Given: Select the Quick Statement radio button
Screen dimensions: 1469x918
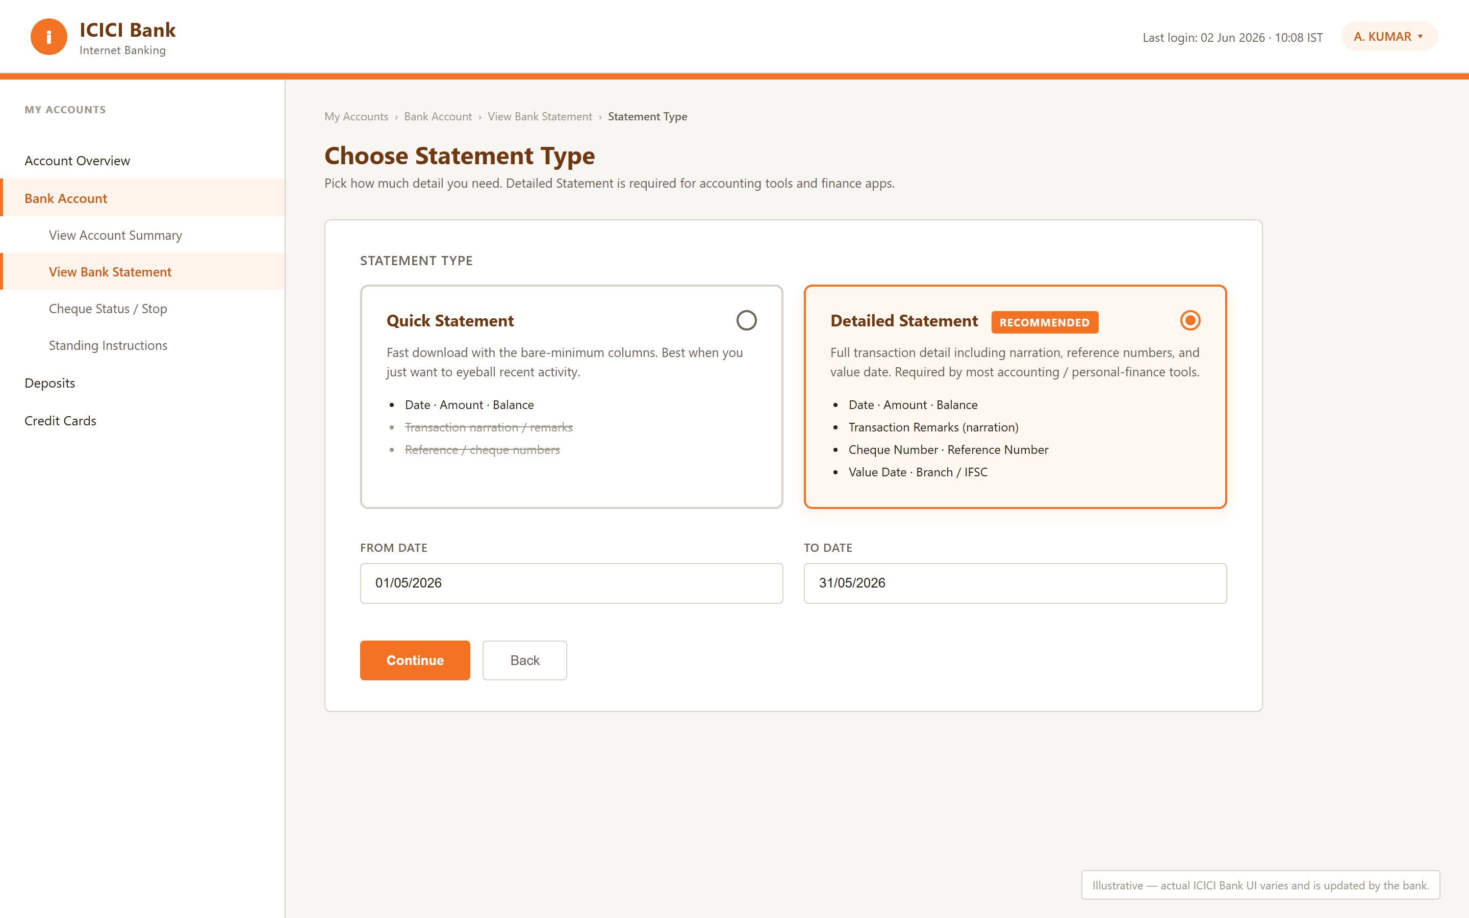Looking at the screenshot, I should pos(746,320).
